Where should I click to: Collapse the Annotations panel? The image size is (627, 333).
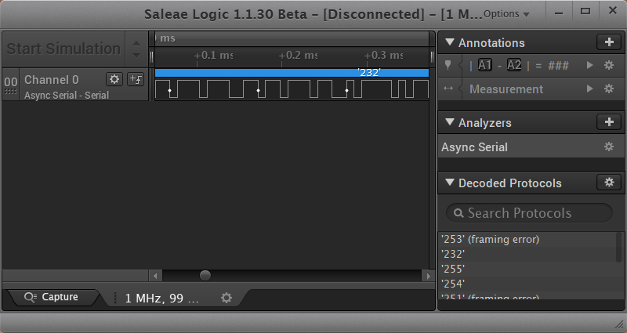(x=450, y=42)
